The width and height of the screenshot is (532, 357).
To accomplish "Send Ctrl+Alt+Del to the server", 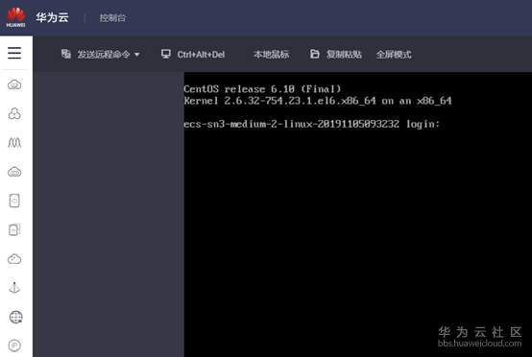I will pos(201,55).
